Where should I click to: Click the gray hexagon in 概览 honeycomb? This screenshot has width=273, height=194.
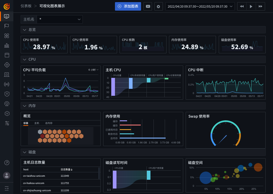coord(40,132)
